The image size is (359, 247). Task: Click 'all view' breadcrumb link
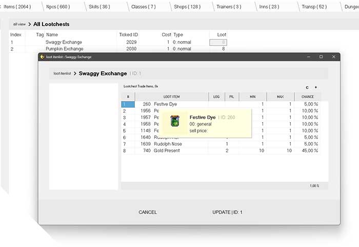(x=19, y=24)
